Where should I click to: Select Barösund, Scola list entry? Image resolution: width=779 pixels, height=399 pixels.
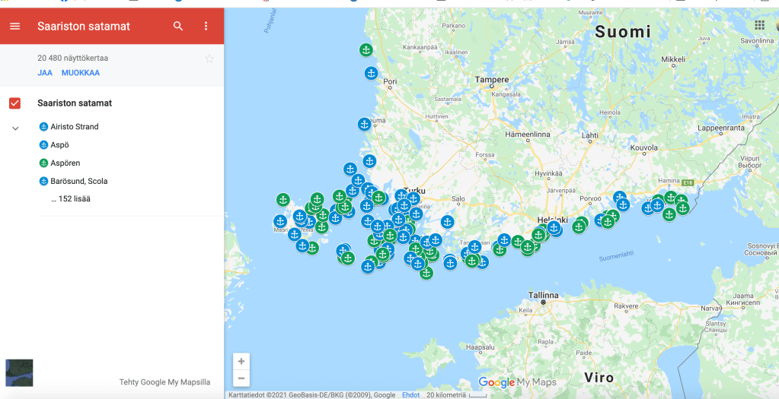pos(78,182)
